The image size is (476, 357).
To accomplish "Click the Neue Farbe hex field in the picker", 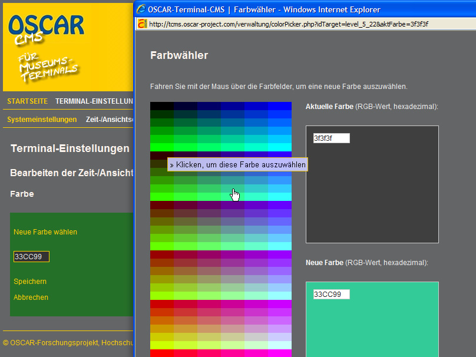I will point(331,294).
